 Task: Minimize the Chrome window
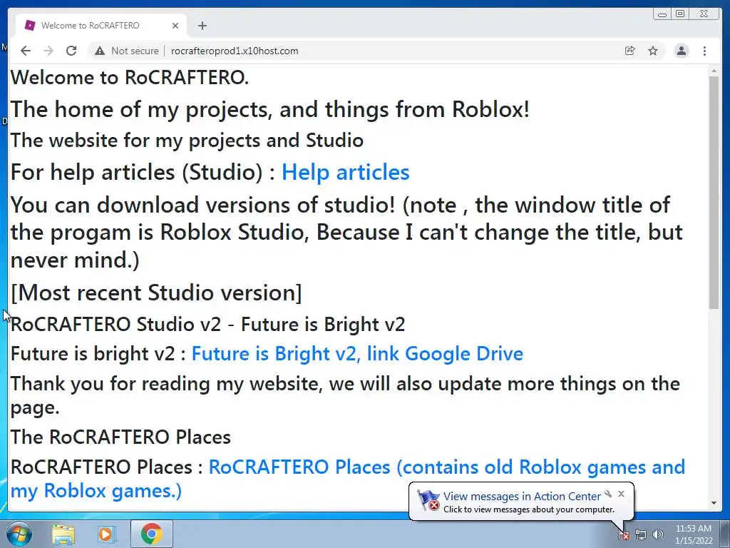click(662, 14)
